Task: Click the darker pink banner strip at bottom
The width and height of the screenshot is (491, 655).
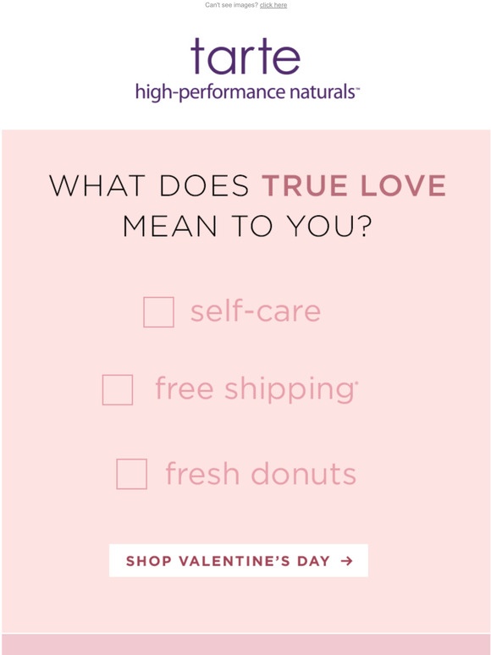Action: [x=245, y=645]
